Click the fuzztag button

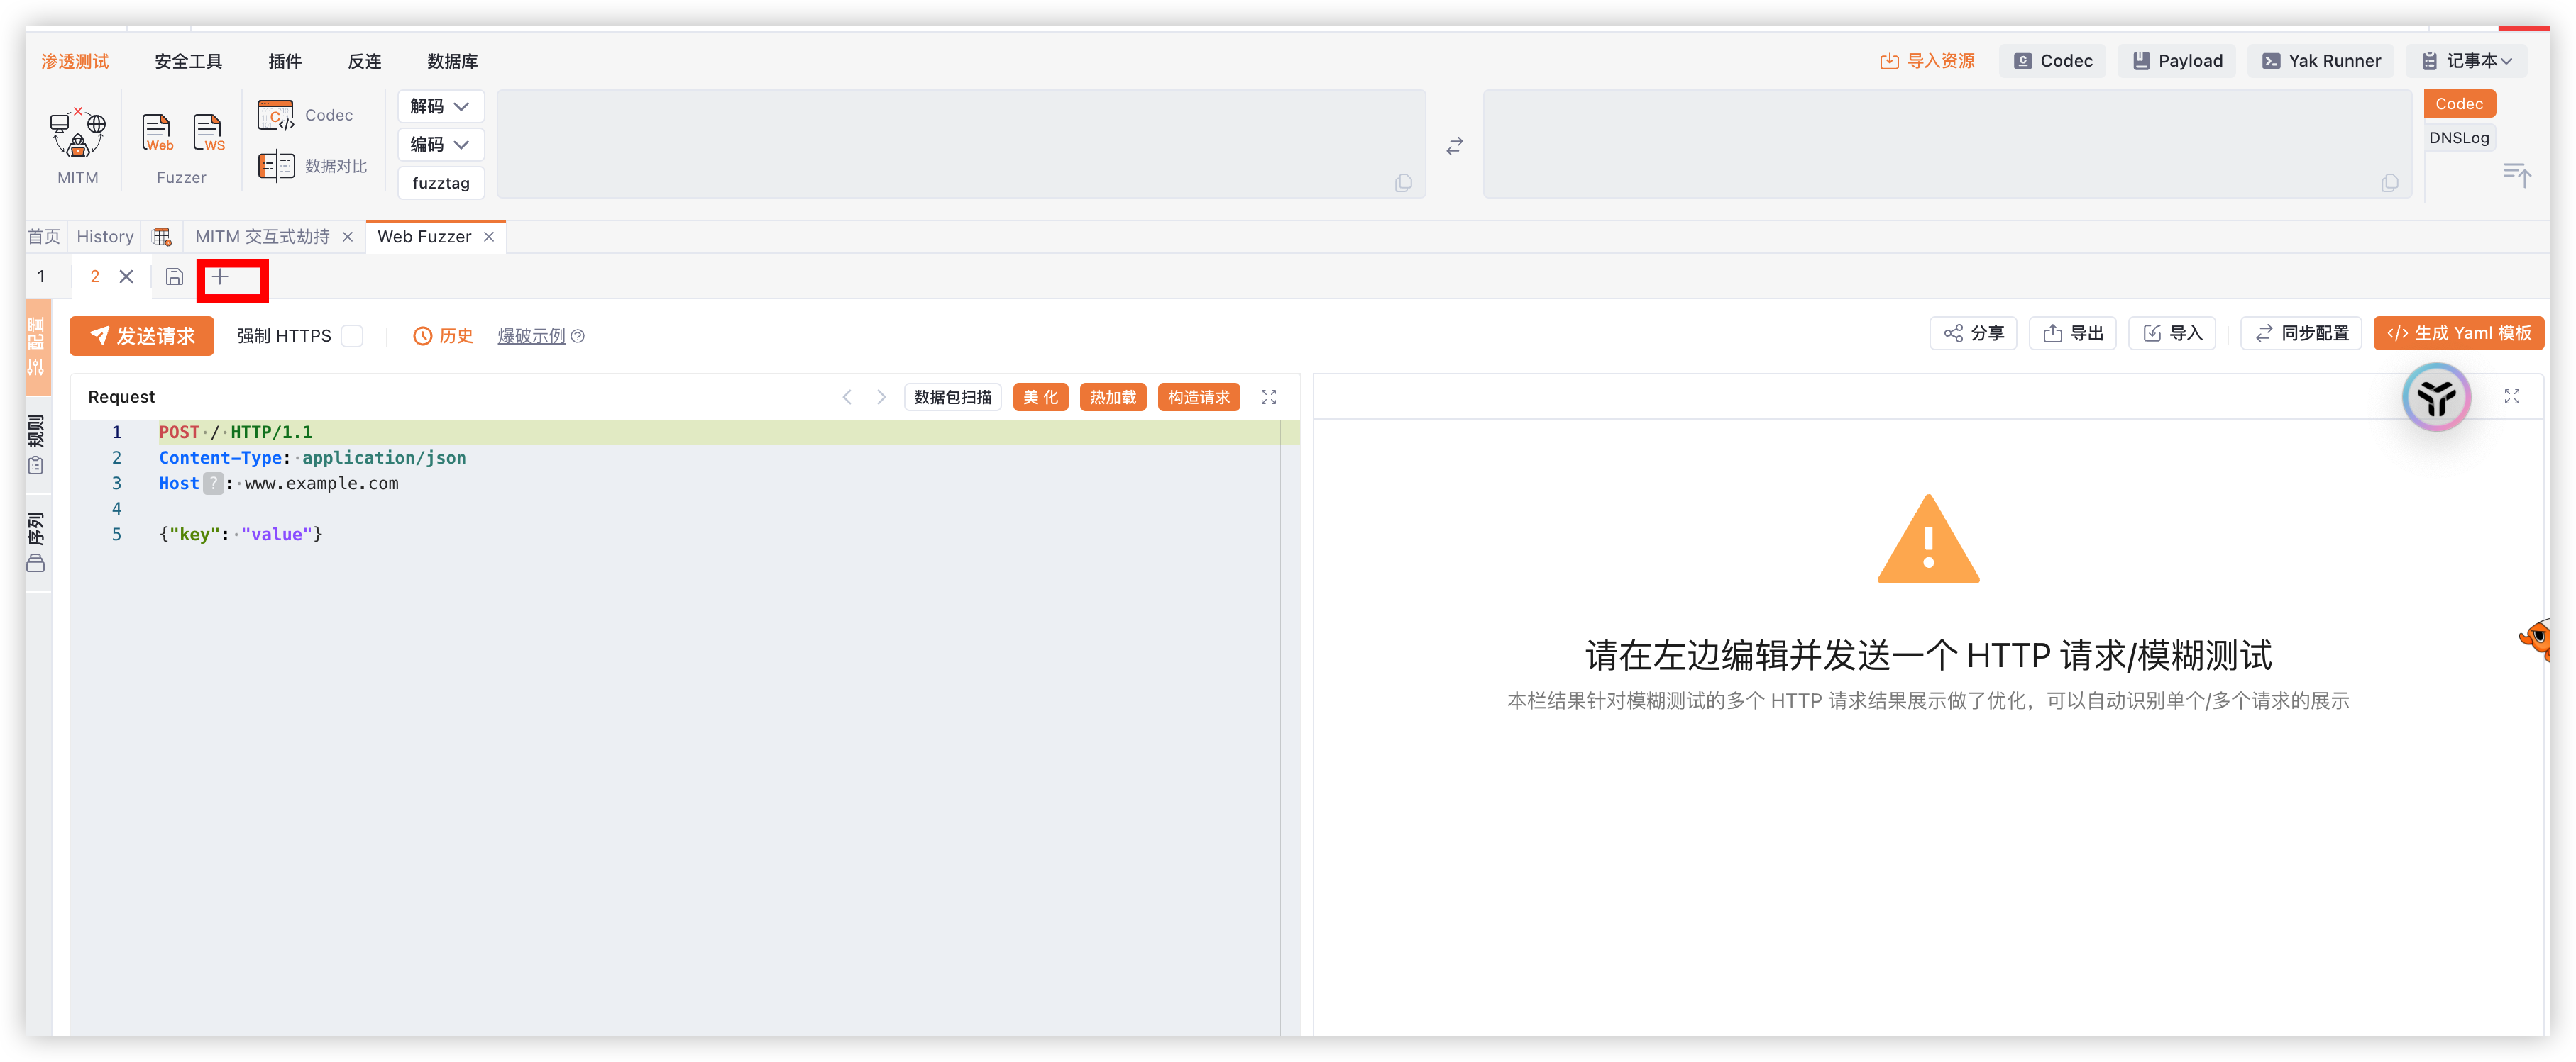440,183
